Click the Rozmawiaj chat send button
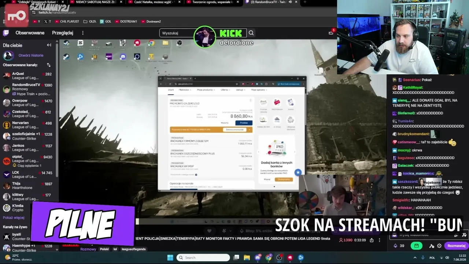 coord(456,246)
